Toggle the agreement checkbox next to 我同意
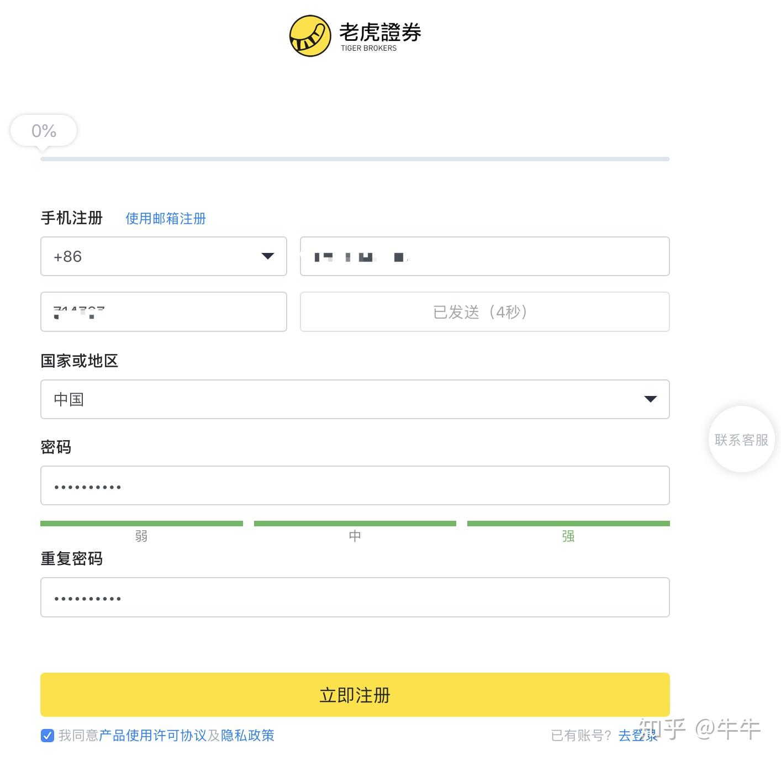 click(x=48, y=736)
